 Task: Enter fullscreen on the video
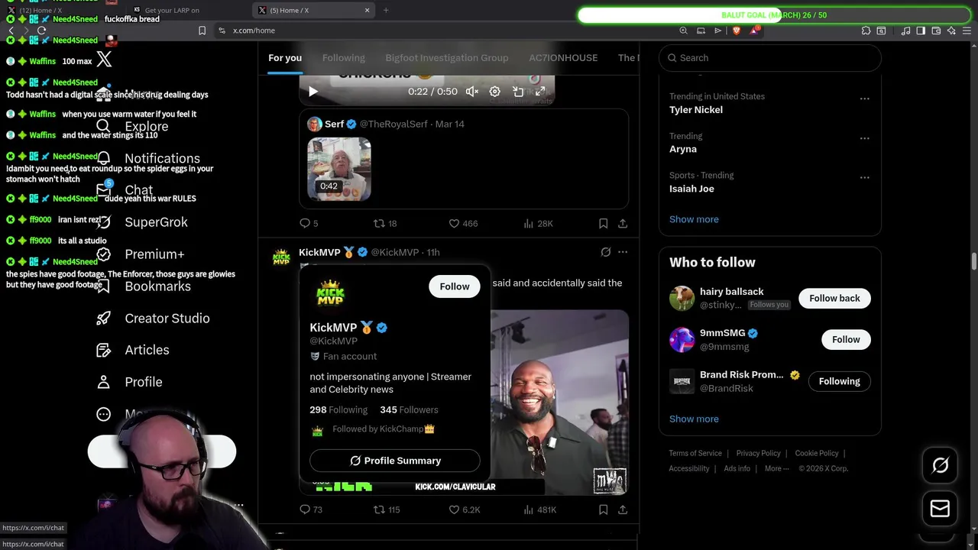539,92
